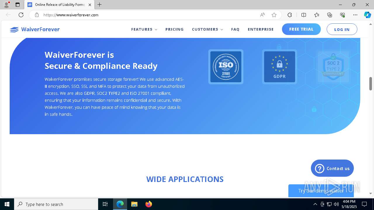Open File Explorer from the taskbar
374x210 pixels.
coord(134,204)
